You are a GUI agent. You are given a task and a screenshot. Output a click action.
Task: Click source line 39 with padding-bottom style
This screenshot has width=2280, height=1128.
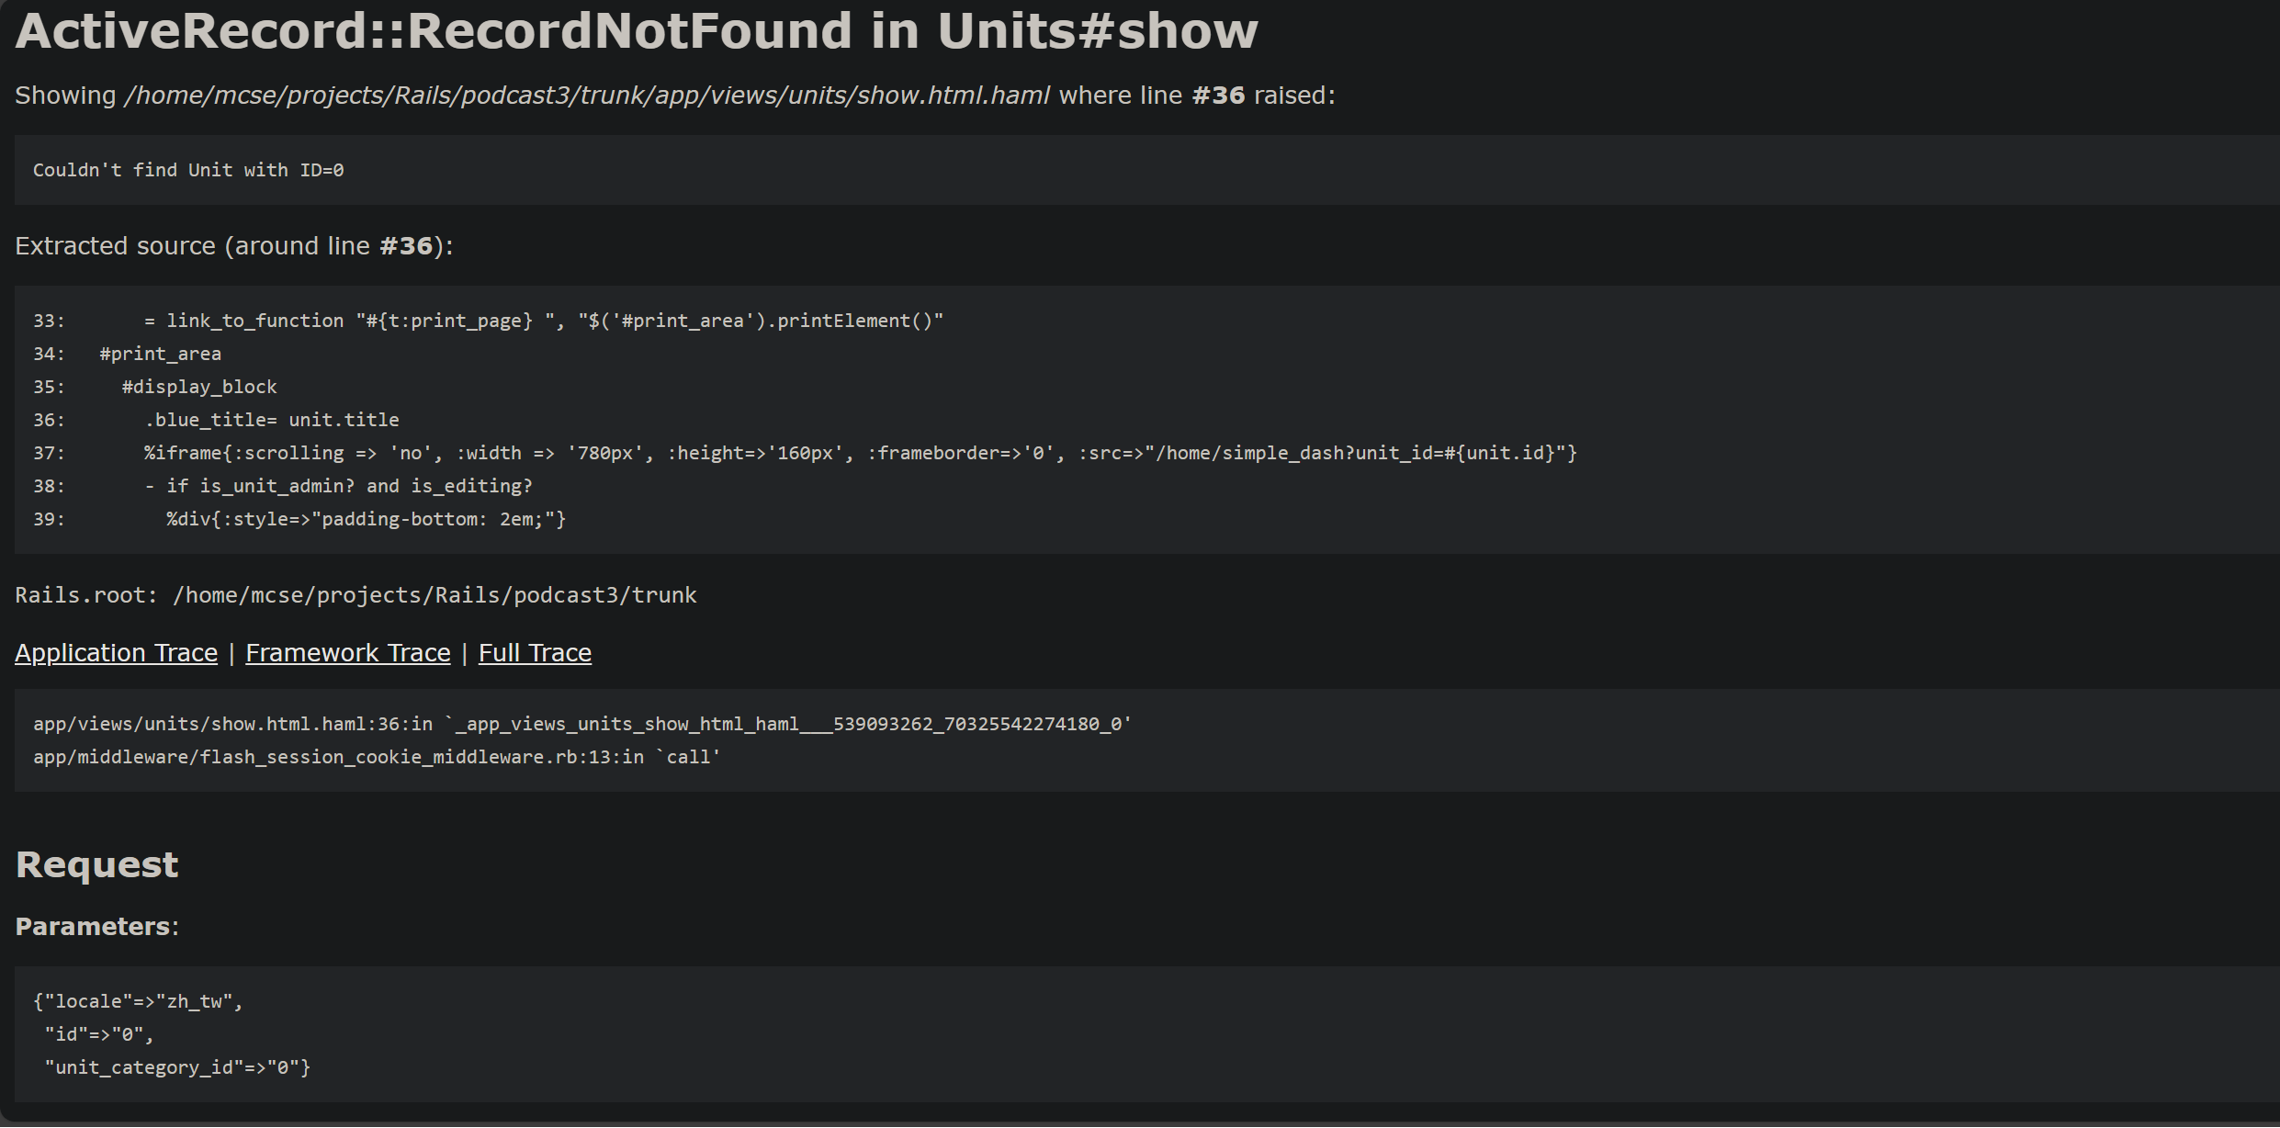[299, 519]
